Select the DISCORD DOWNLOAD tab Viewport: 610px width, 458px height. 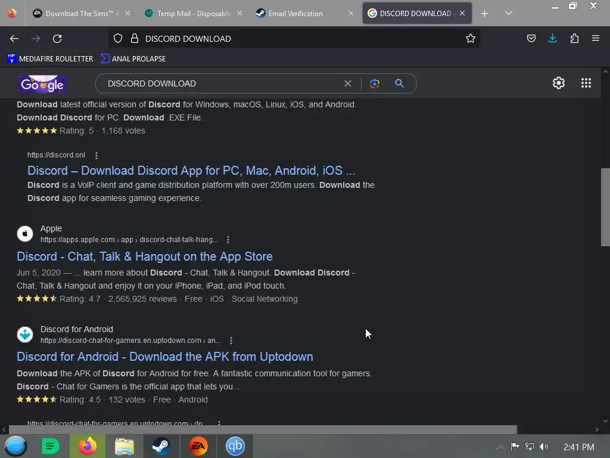coord(417,13)
